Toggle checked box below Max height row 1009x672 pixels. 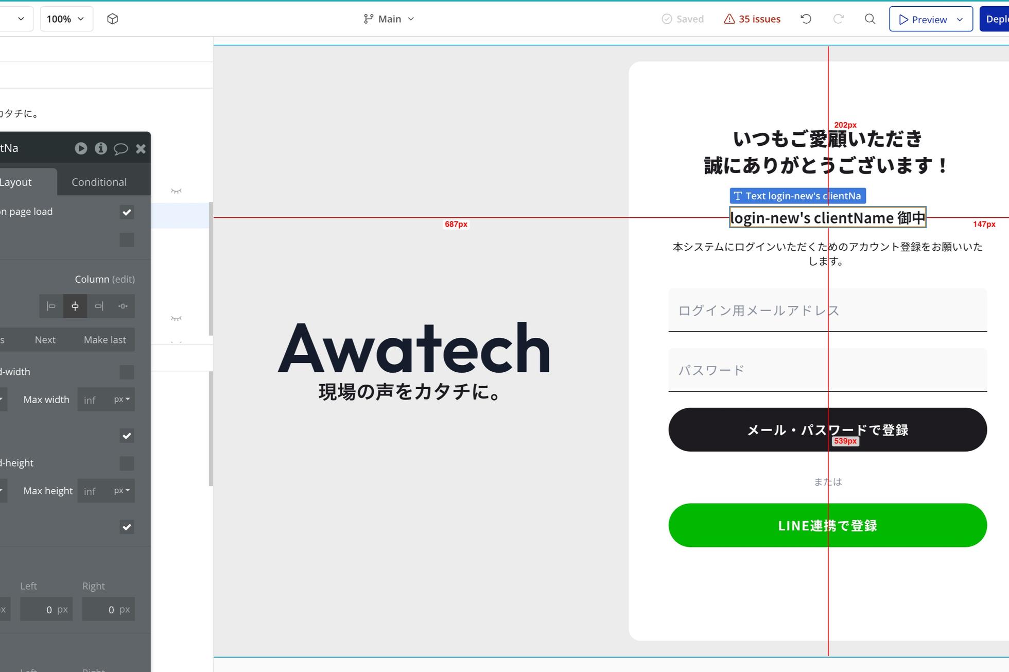127,527
